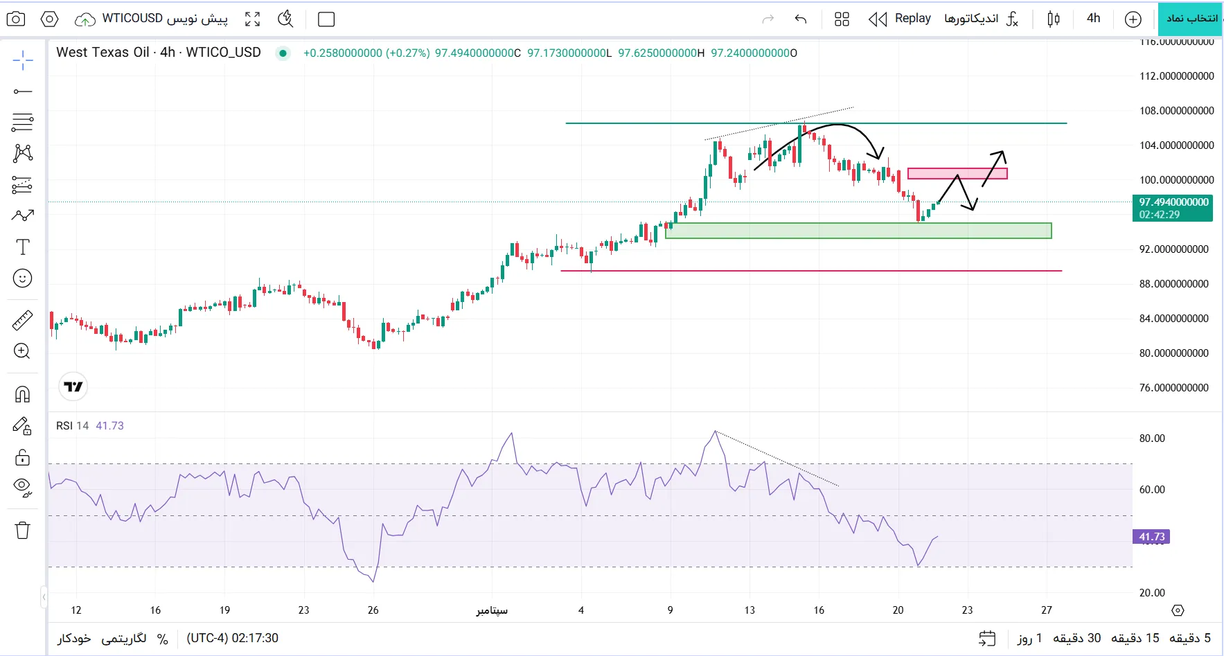Open the emoji icons tool
Image resolution: width=1224 pixels, height=656 pixels.
23,278
